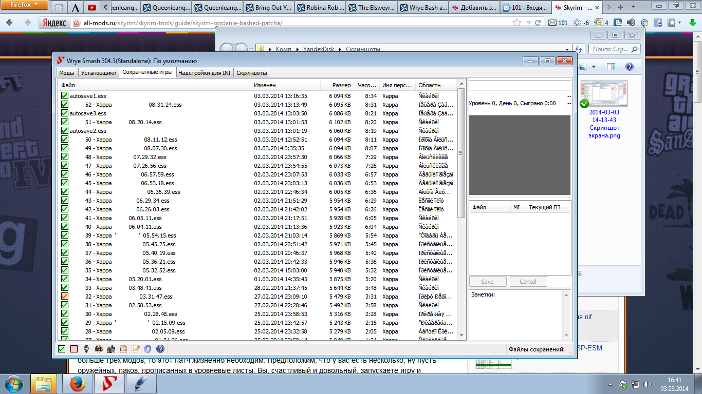Open the Yandex mail counter showing 101
The height and width of the screenshot is (394, 702).
[x=559, y=23]
